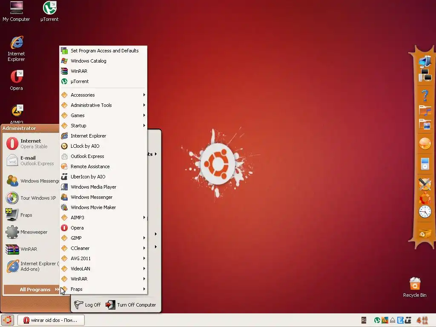
Task: Click the recycle bin icon at the bottom of the dock
Action: coord(425,233)
